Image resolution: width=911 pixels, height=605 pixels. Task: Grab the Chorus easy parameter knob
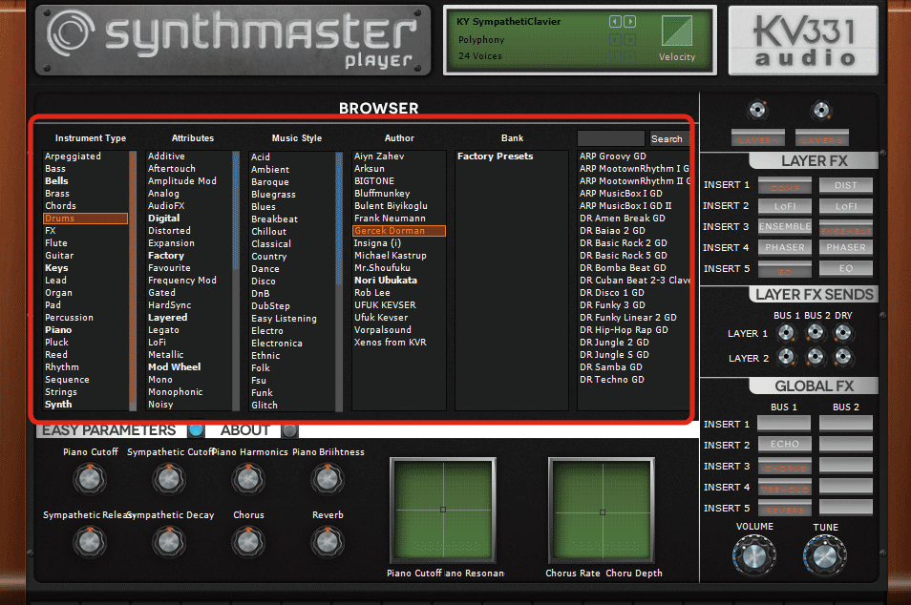pos(248,542)
